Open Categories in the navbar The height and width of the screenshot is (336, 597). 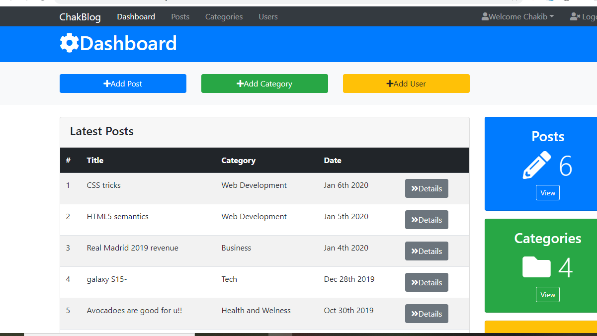[x=224, y=17]
